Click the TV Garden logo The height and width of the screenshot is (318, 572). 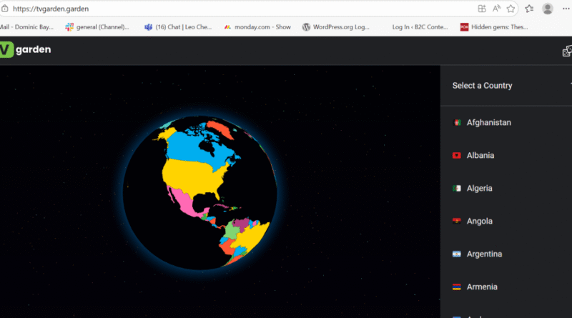26,50
